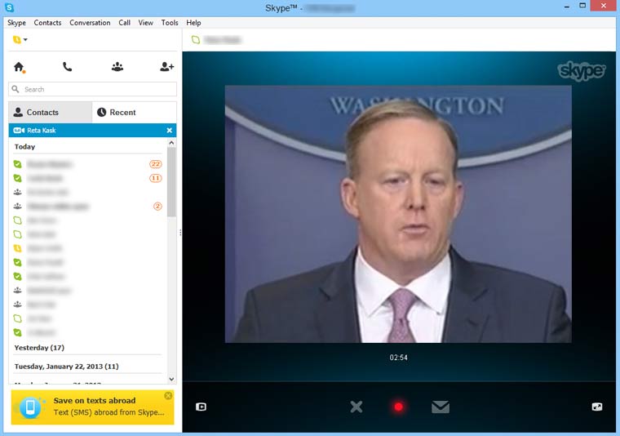Open conversation with 11 unread messages

coord(87,178)
